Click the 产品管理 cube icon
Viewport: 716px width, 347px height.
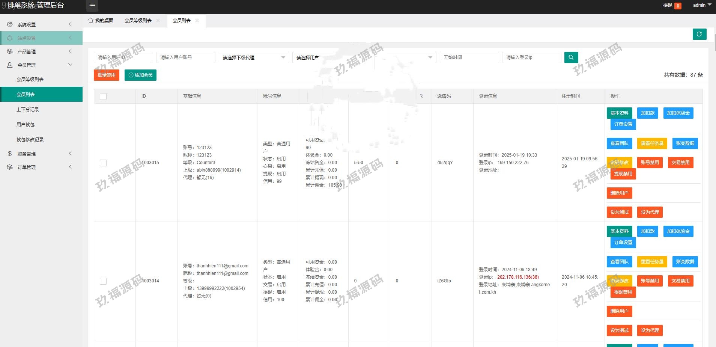point(10,51)
